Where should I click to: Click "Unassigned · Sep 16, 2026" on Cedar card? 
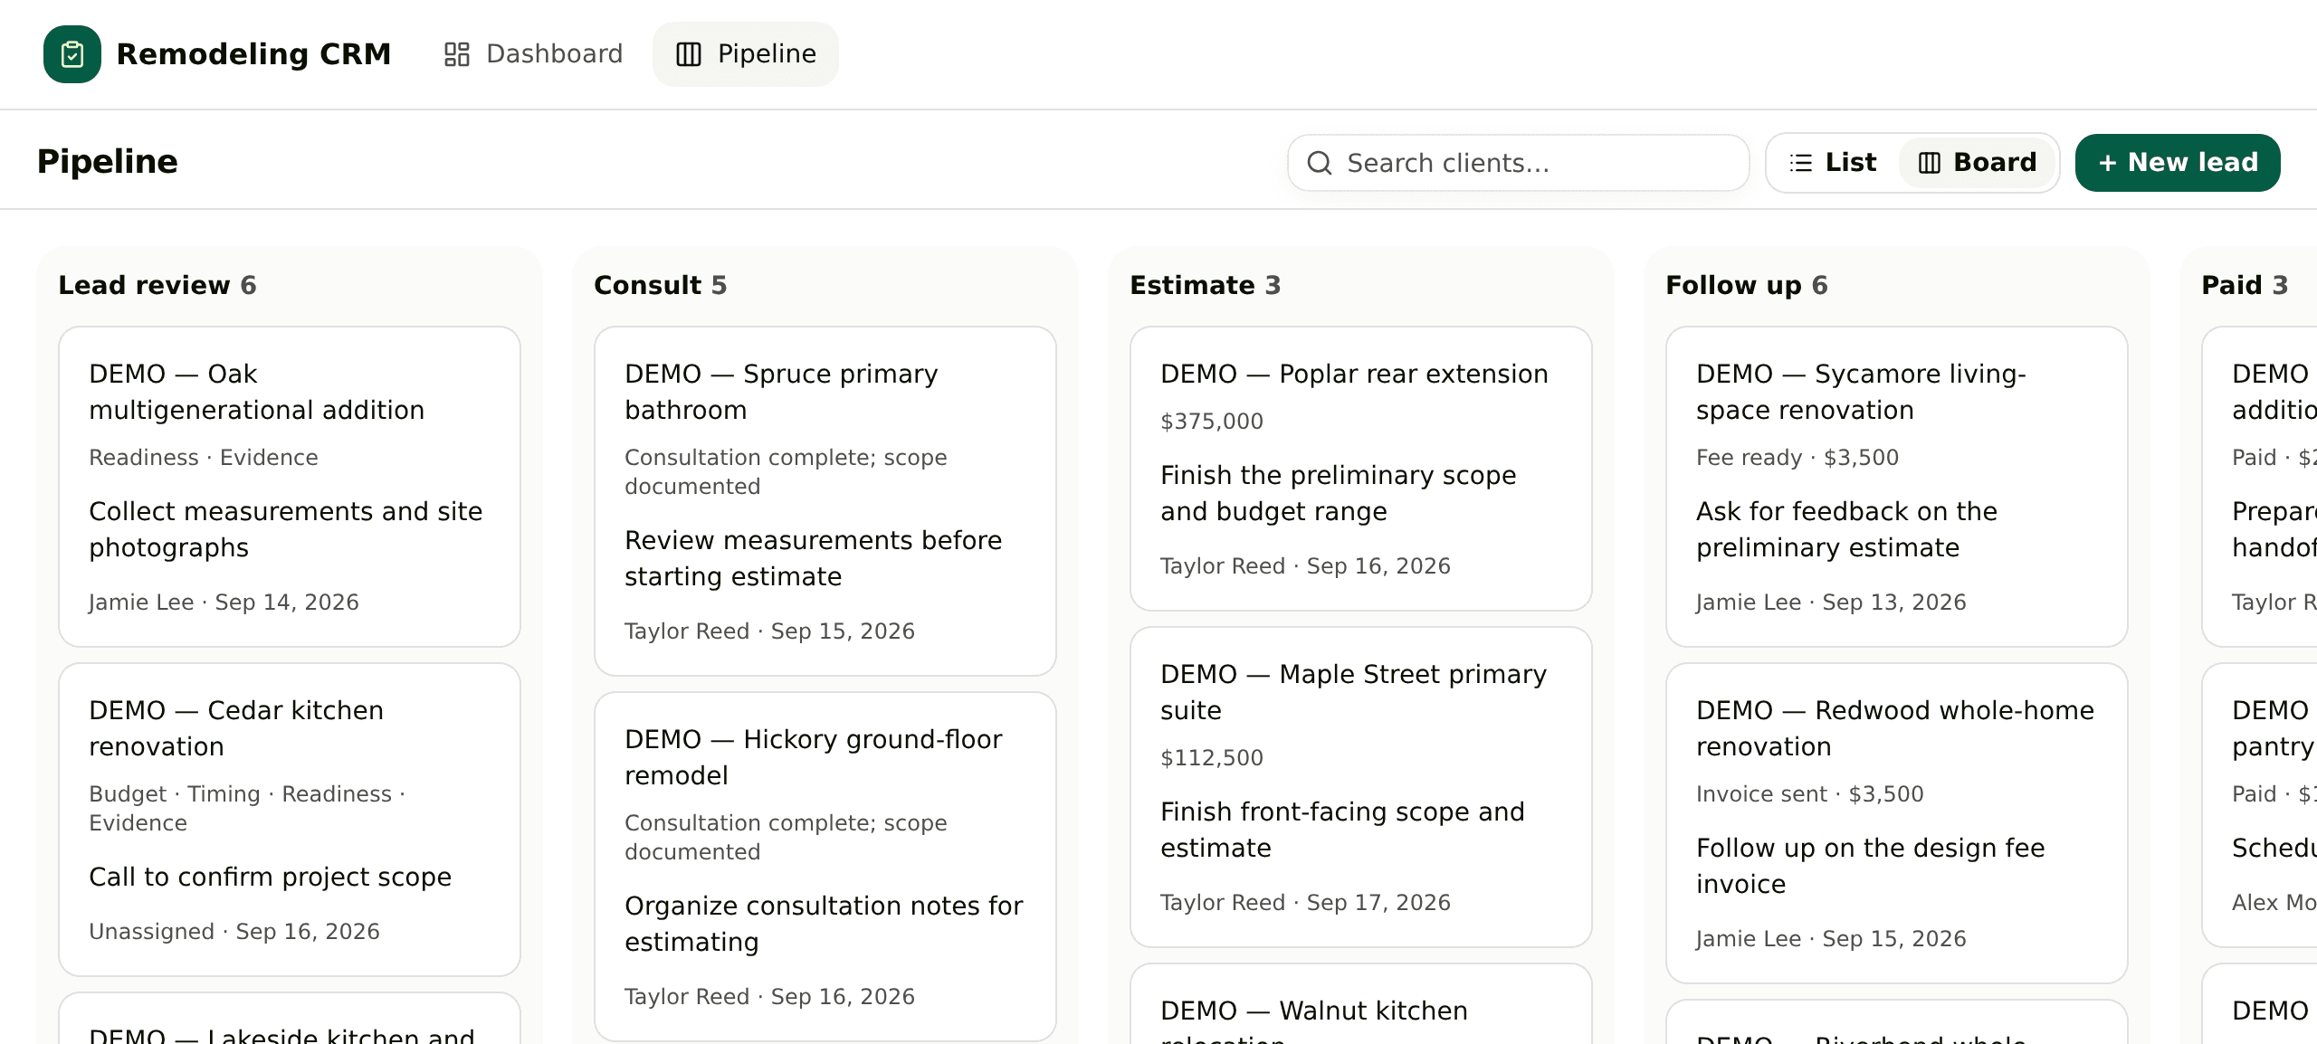[x=234, y=931]
